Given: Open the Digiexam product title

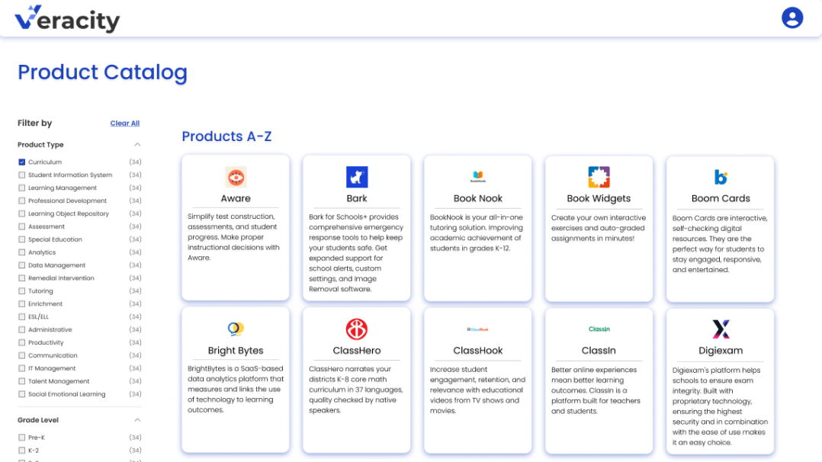Looking at the screenshot, I should click(721, 350).
